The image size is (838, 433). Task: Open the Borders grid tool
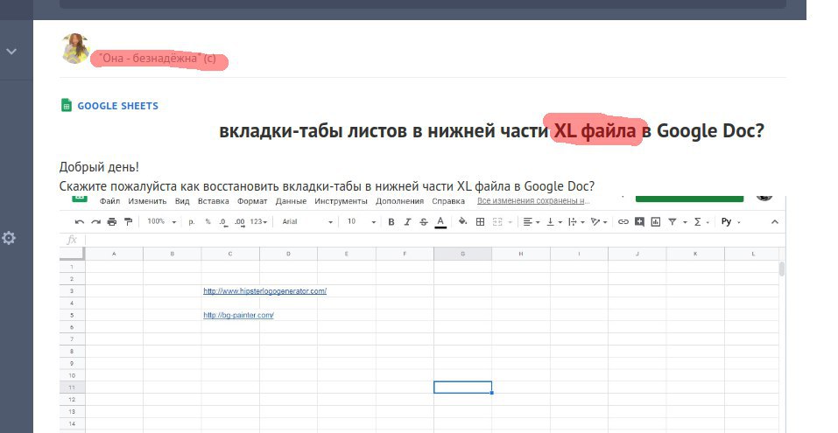pyautogui.click(x=480, y=221)
